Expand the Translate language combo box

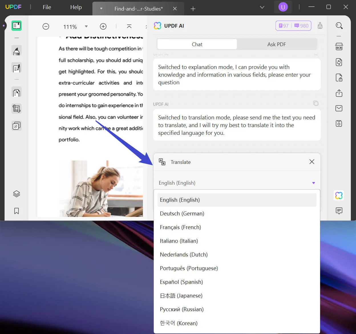click(237, 183)
